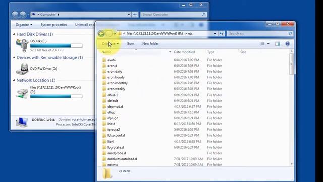This screenshot has height=182, width=323.
Task: Select the modules.autoload.d folder
Action: click(x=122, y=159)
